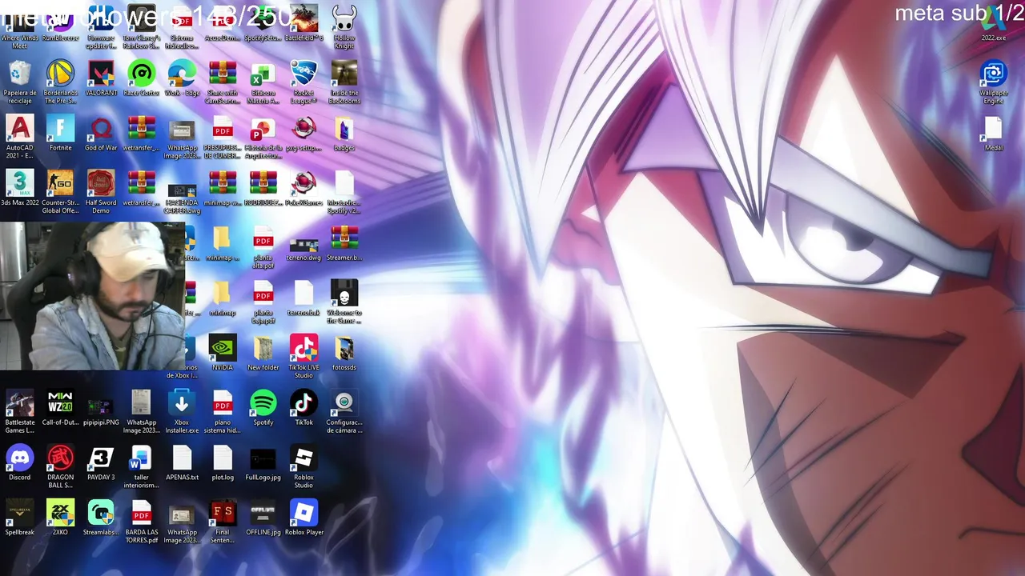Image resolution: width=1025 pixels, height=576 pixels.
Task: Select Borderlands The Pre-Sequel shortcut
Action: click(60, 82)
